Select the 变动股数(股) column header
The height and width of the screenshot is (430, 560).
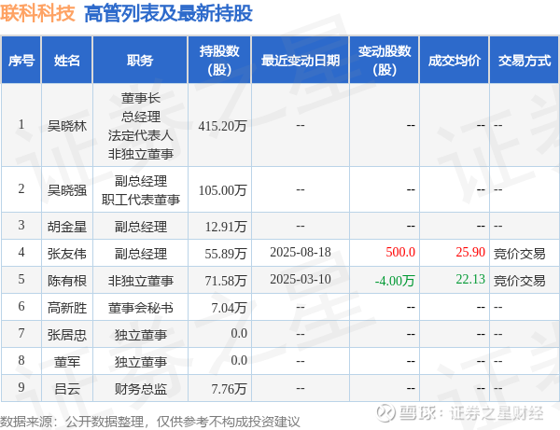385,60
